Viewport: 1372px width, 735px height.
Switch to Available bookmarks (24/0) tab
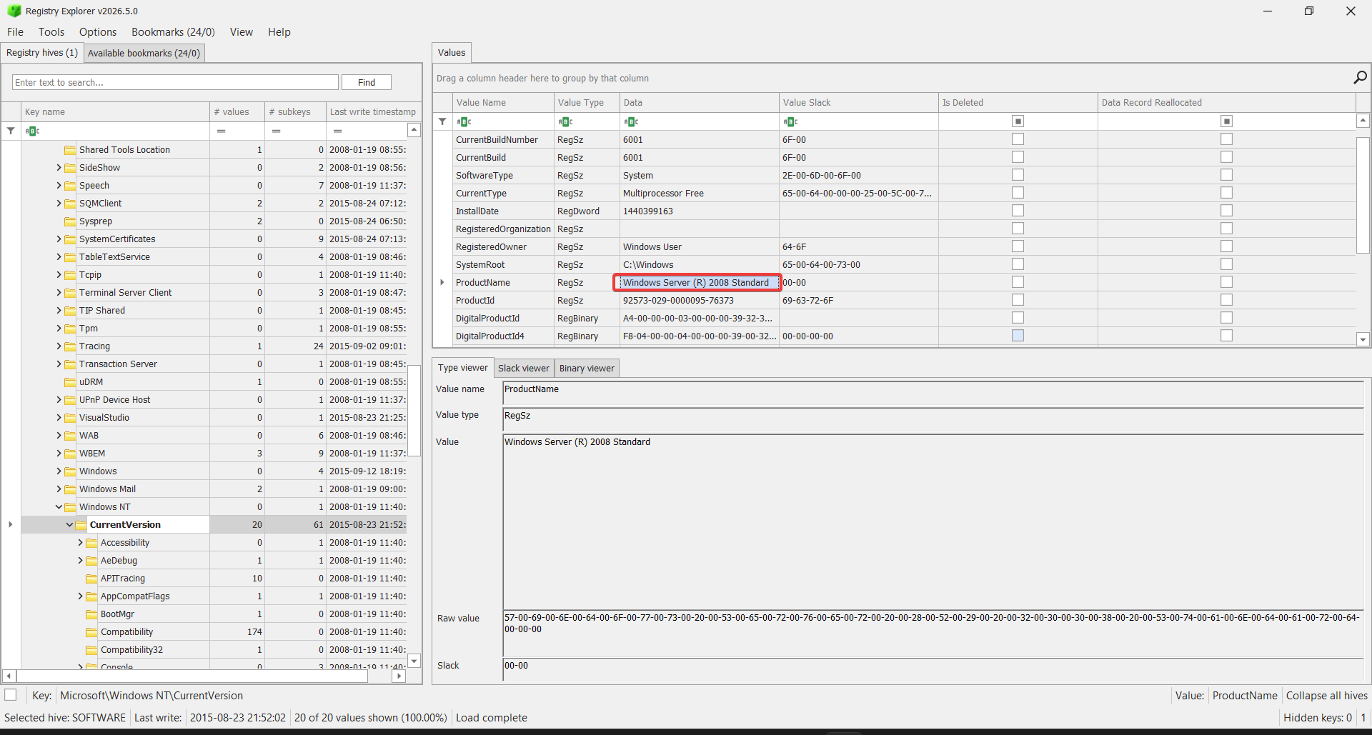[144, 53]
